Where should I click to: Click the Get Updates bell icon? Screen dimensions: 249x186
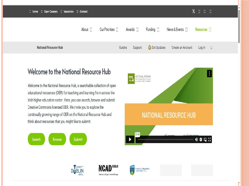tap(149, 47)
